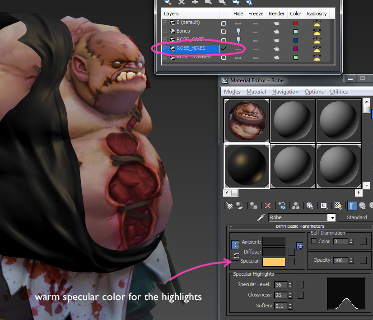Expand the Bones layer
The width and height of the screenshot is (373, 320).
pyautogui.click(x=165, y=31)
